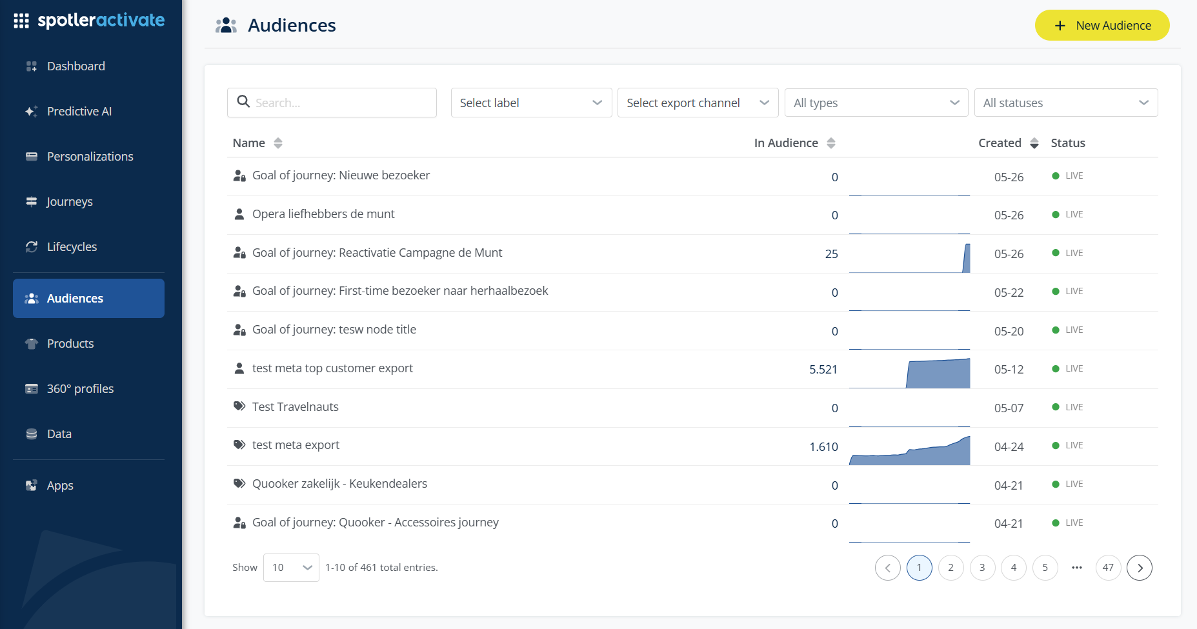Open the All statuses filter dropdown
Image resolution: width=1197 pixels, height=629 pixels.
pyautogui.click(x=1066, y=103)
